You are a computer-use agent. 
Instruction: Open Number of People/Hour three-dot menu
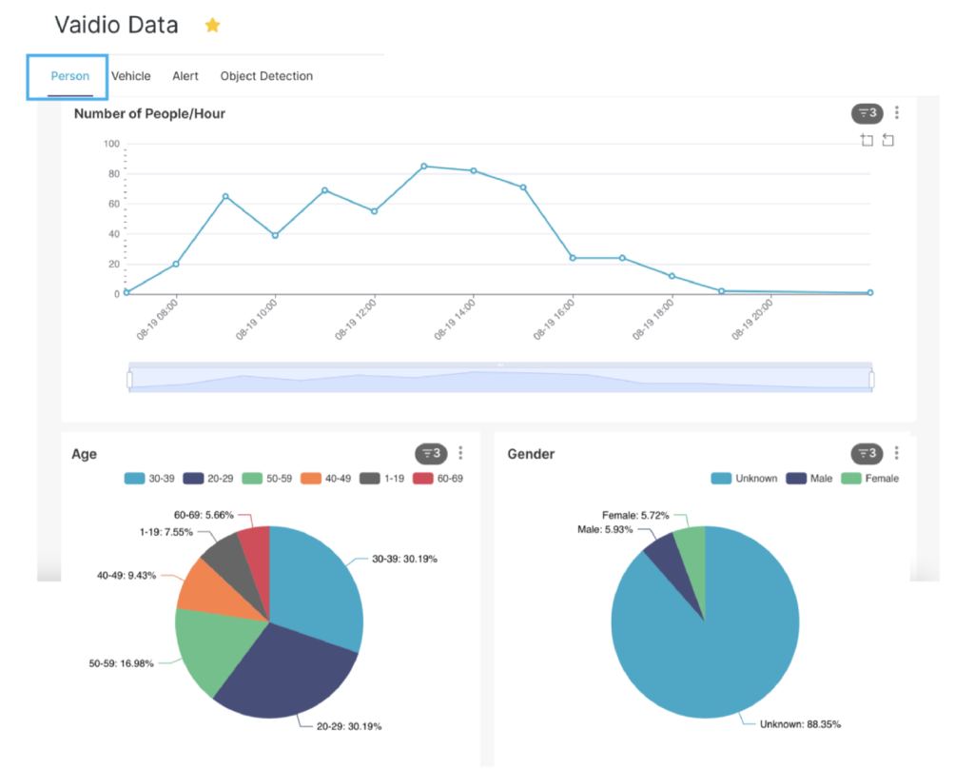[897, 113]
